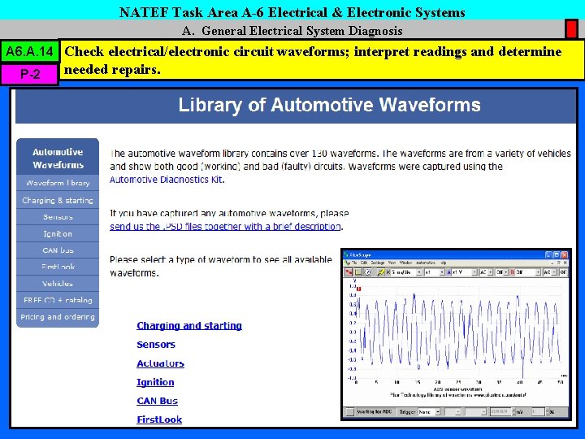Viewport: 585px width, 439px height.
Task: Open channel A voltage range dropdown
Action: click(x=465, y=272)
